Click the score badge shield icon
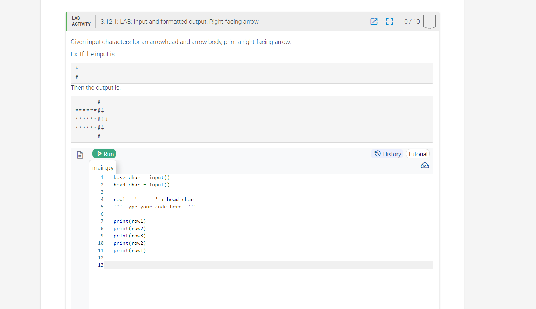The image size is (536, 309). coord(429,22)
